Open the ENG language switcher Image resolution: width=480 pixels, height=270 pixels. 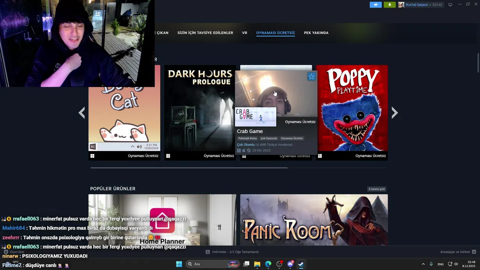pos(441,264)
